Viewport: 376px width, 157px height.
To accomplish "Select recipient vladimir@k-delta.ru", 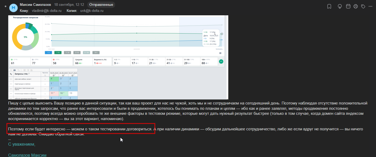I will 47,11.
